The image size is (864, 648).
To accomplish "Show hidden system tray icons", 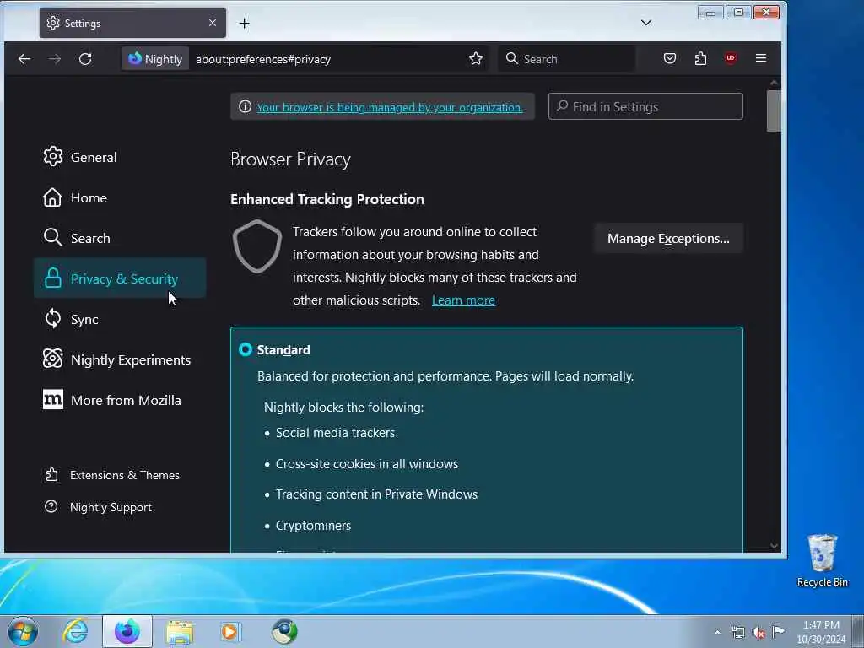I will pyautogui.click(x=717, y=633).
